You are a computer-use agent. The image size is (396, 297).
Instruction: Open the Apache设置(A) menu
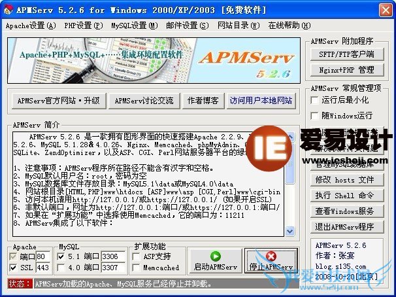pyautogui.click(x=31, y=26)
